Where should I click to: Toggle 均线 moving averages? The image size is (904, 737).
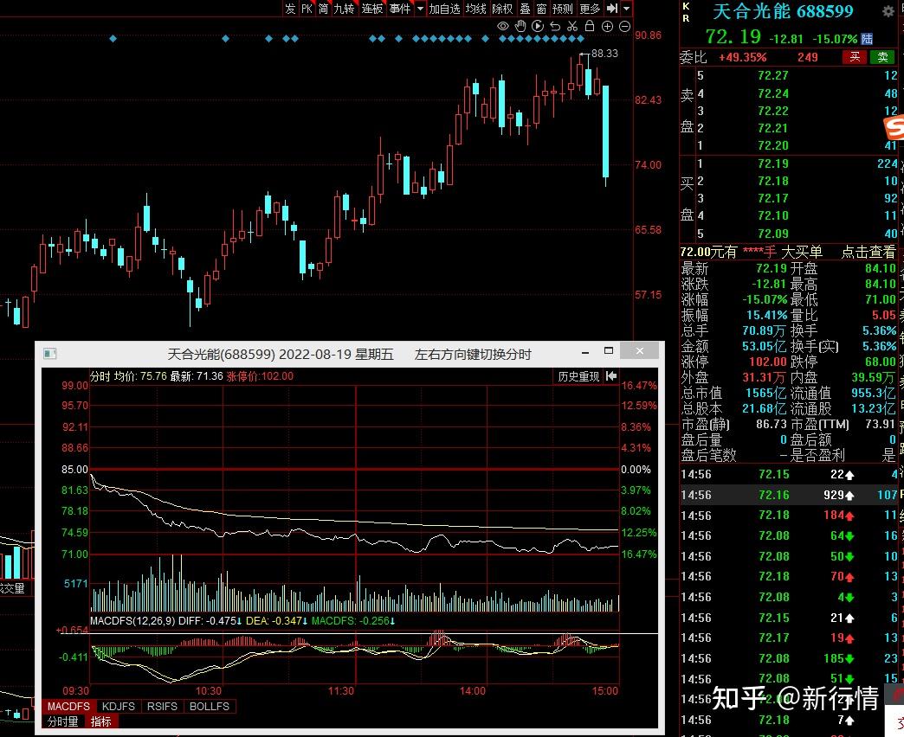[476, 9]
